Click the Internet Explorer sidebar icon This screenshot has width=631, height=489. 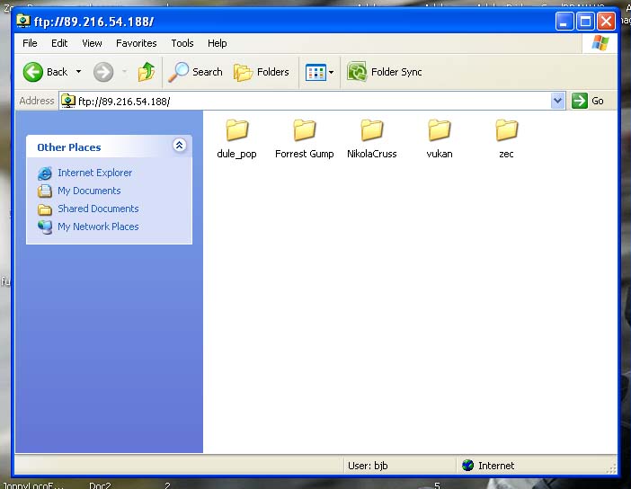click(x=45, y=173)
